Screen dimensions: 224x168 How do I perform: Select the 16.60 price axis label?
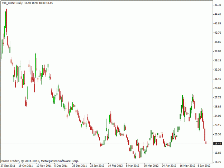point(218,153)
